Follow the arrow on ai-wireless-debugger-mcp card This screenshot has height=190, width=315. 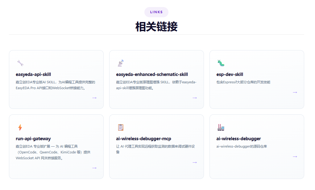click(195, 162)
